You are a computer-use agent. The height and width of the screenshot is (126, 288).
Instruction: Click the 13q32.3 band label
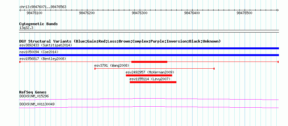pos(26,28)
